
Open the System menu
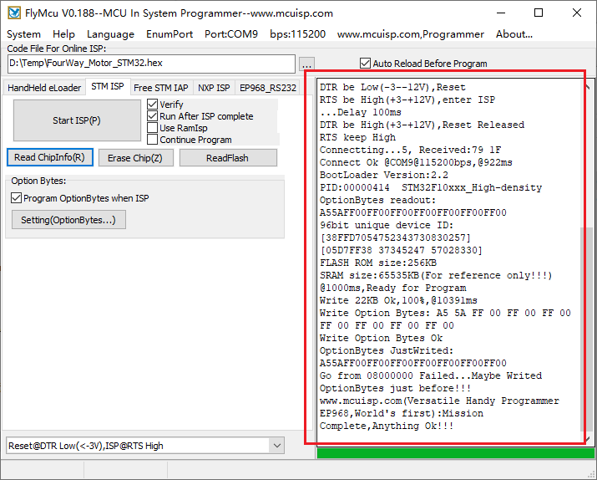(x=23, y=34)
